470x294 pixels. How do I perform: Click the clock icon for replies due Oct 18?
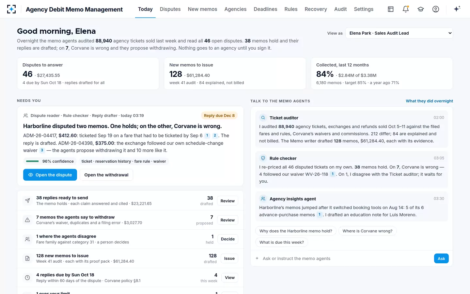pyautogui.click(x=27, y=278)
